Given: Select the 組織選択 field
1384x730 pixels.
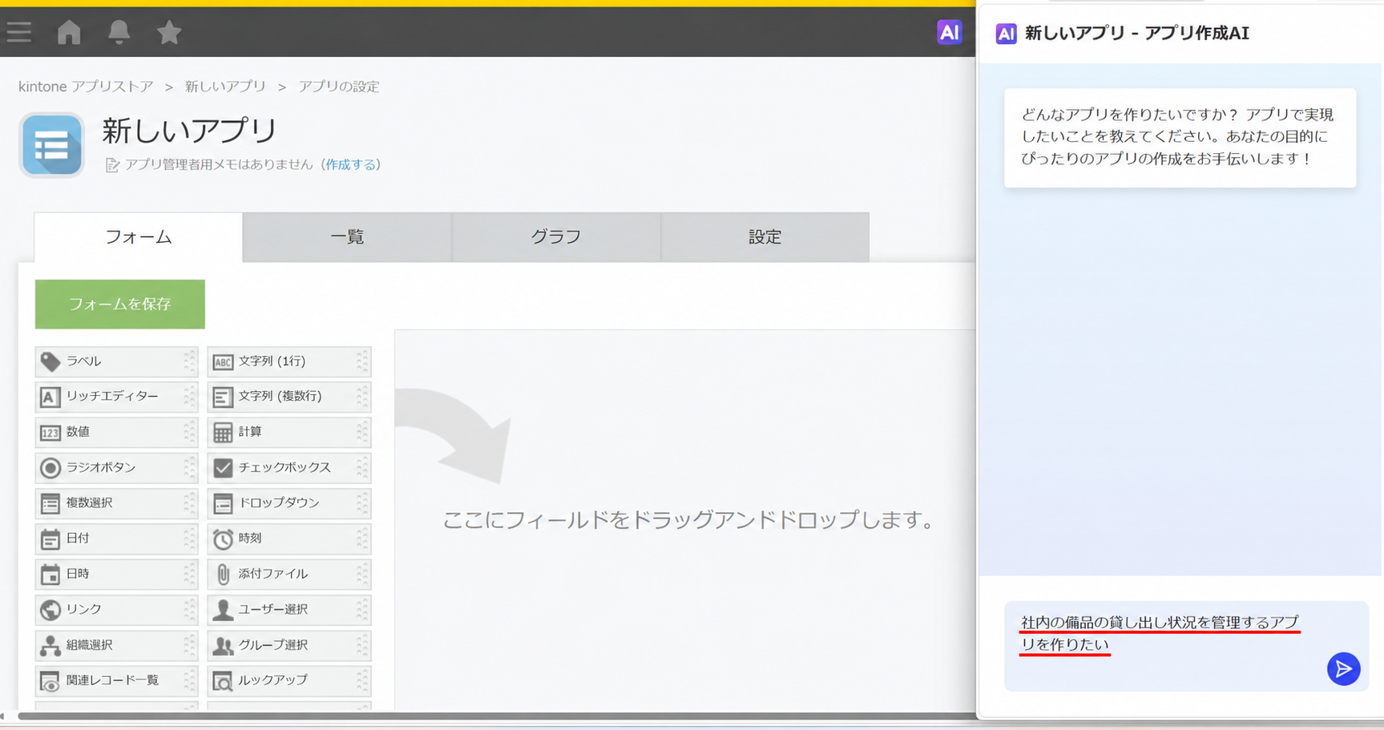Looking at the screenshot, I should [116, 645].
